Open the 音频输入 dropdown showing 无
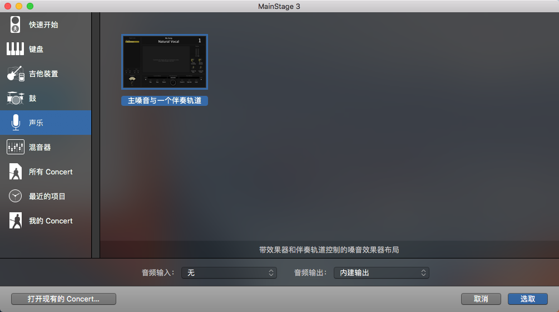 (229, 273)
